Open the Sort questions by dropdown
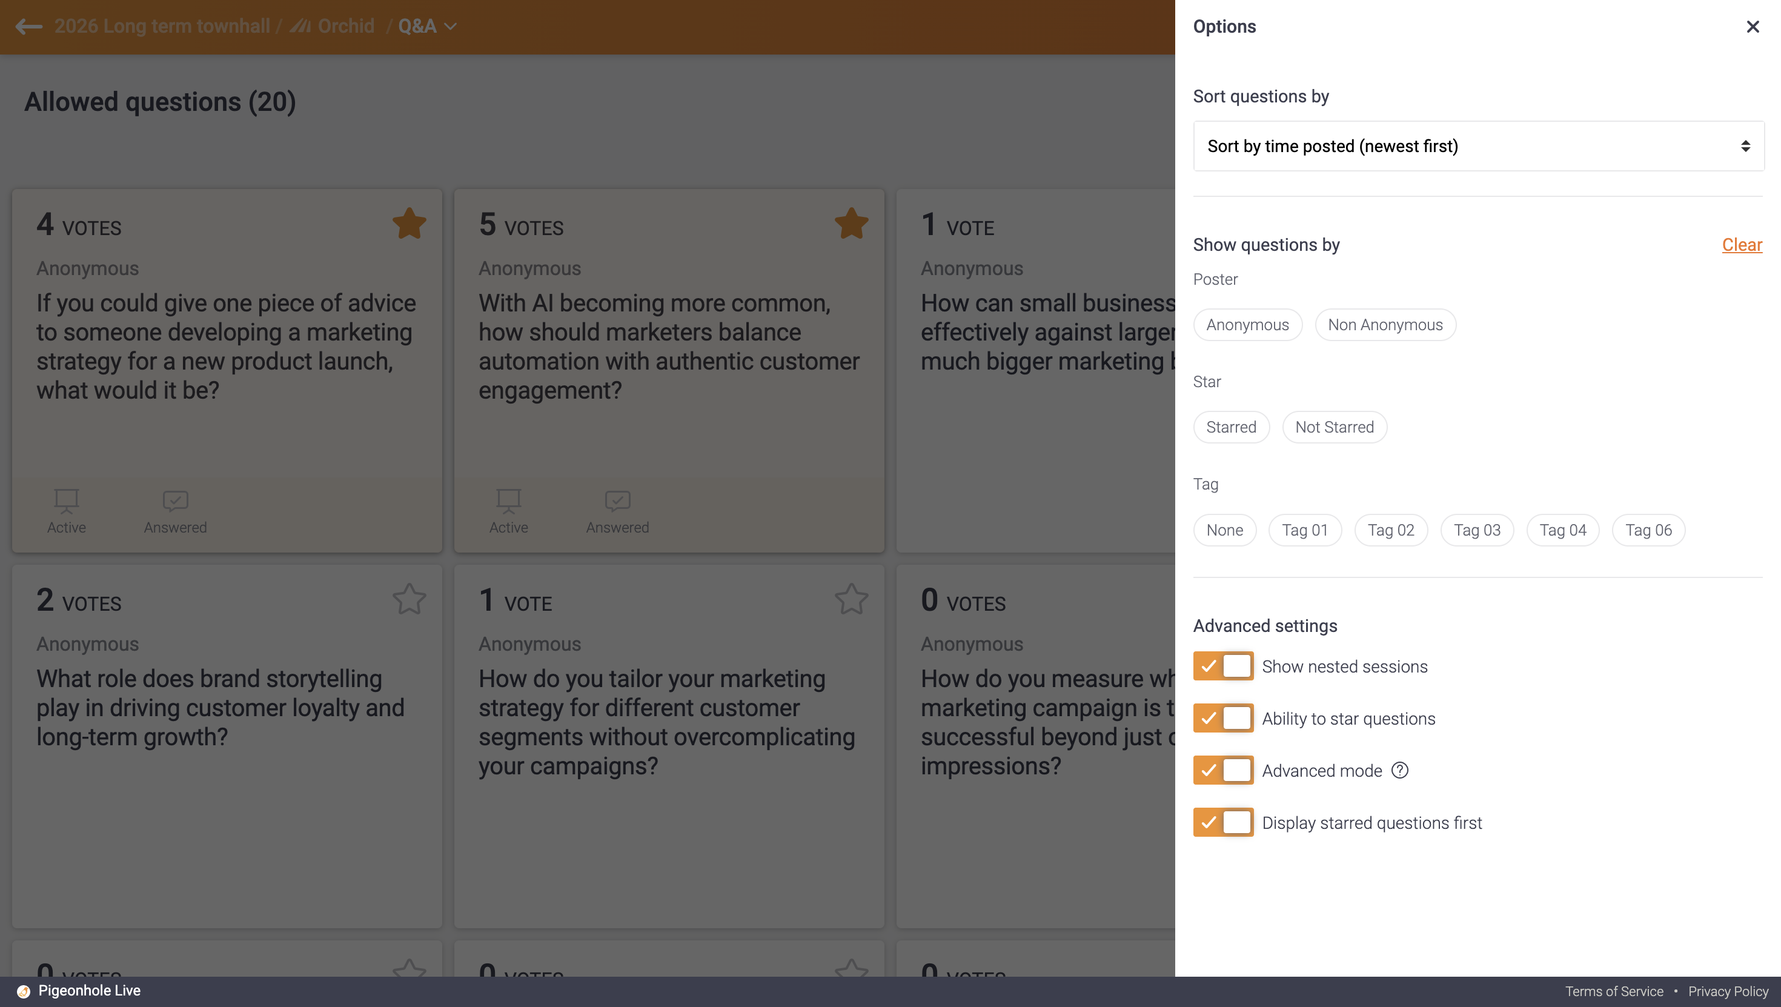The height and width of the screenshot is (1007, 1781). pos(1479,146)
